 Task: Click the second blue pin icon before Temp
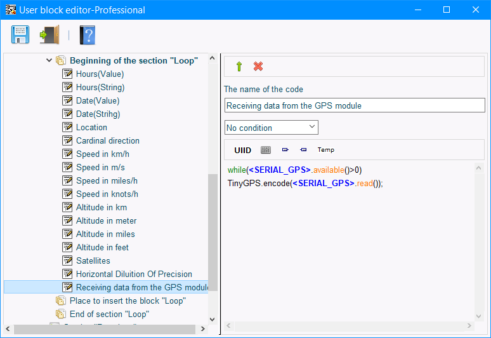coord(303,149)
